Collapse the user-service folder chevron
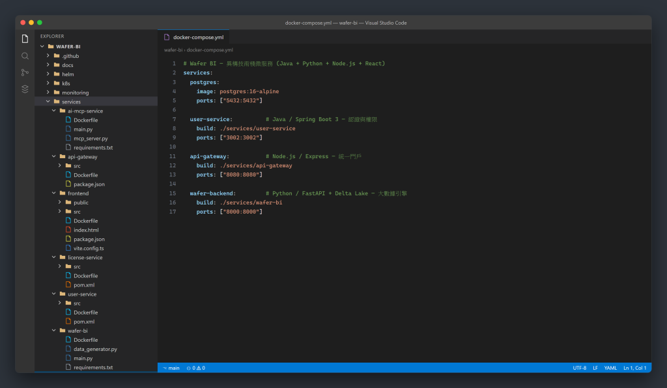This screenshot has height=388, width=667. pos(53,294)
